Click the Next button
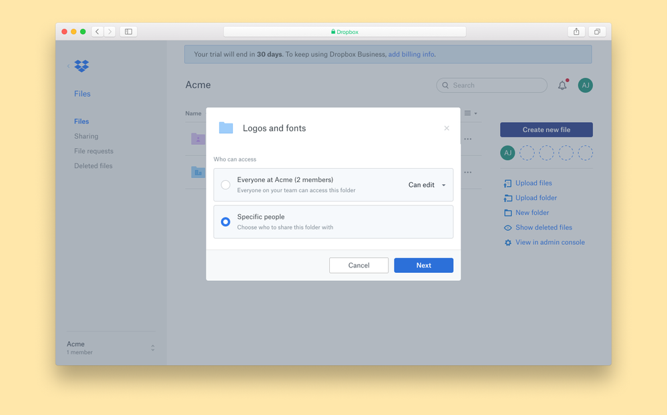The height and width of the screenshot is (415, 667). point(423,265)
